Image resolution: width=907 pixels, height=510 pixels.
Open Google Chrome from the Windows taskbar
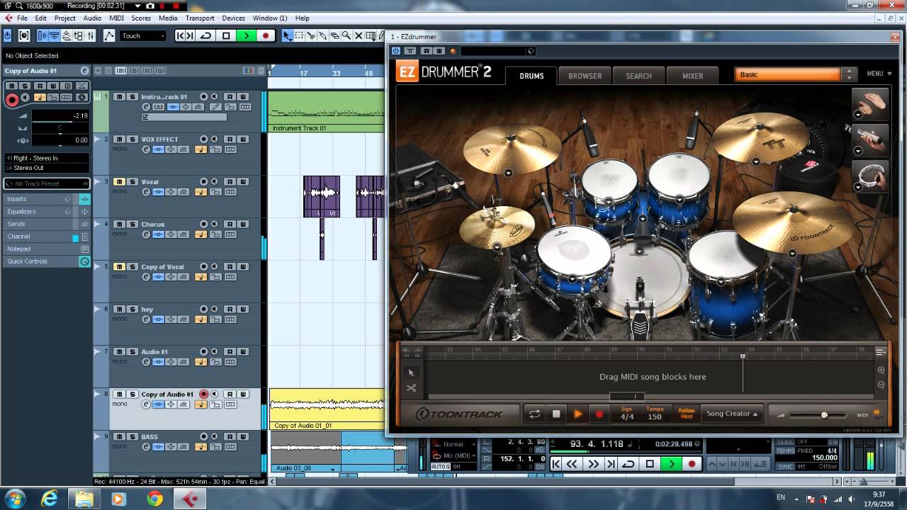pos(155,499)
